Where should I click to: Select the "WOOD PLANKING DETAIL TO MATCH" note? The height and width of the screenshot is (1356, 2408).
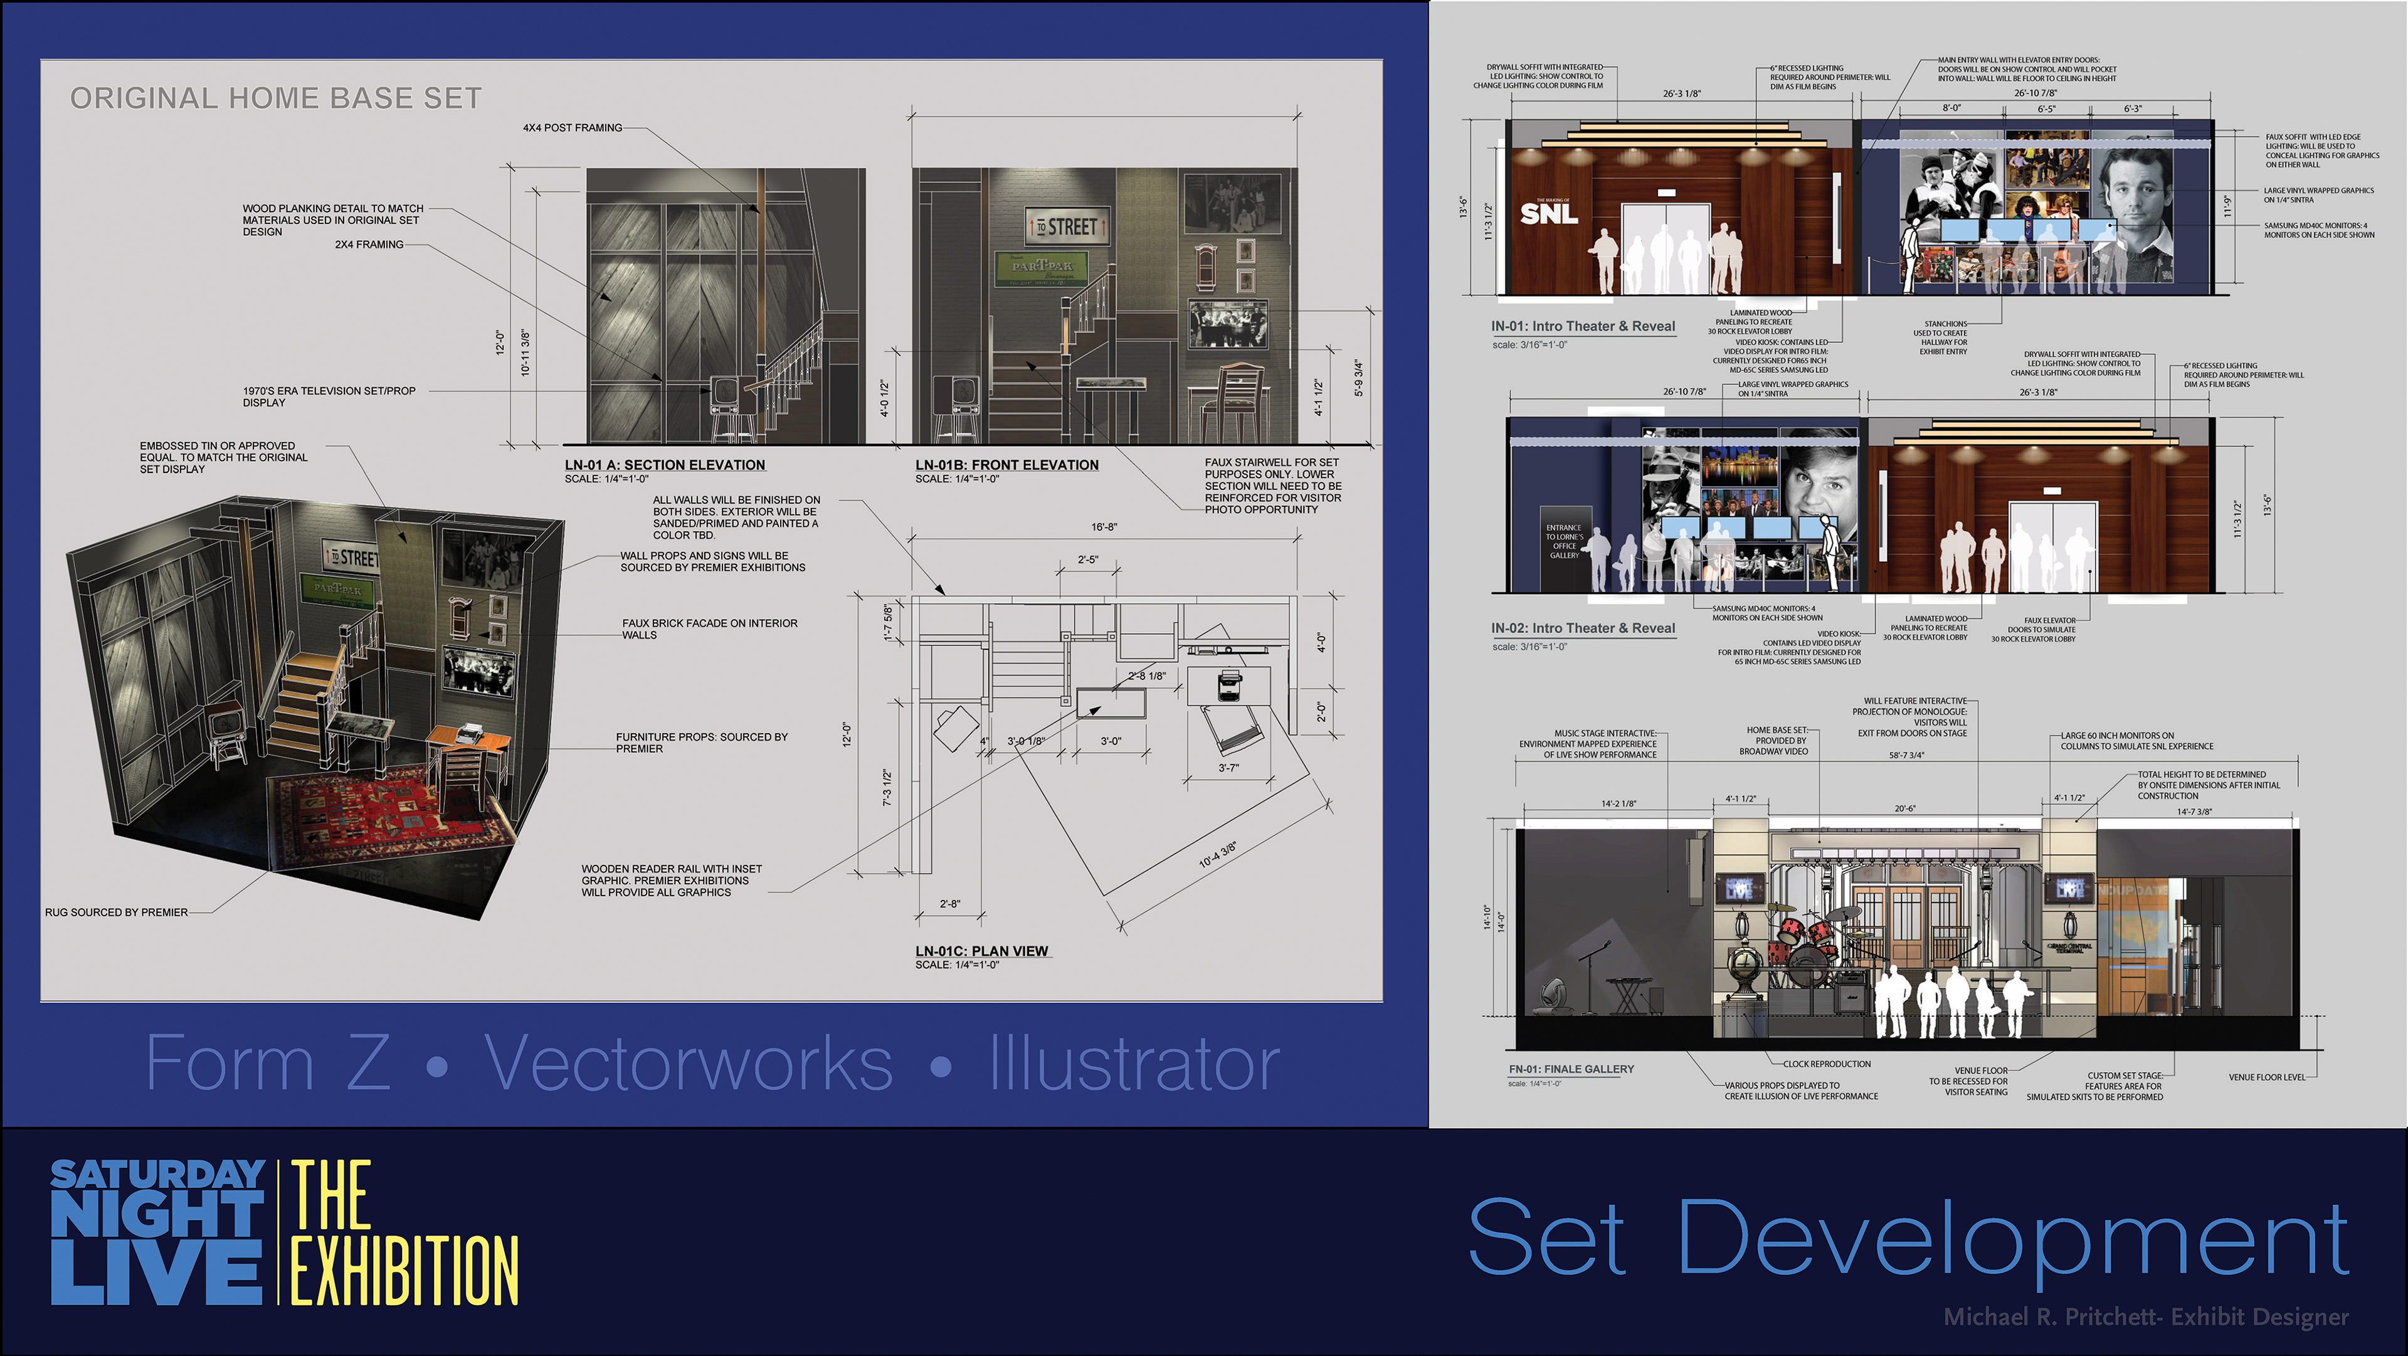[x=333, y=220]
